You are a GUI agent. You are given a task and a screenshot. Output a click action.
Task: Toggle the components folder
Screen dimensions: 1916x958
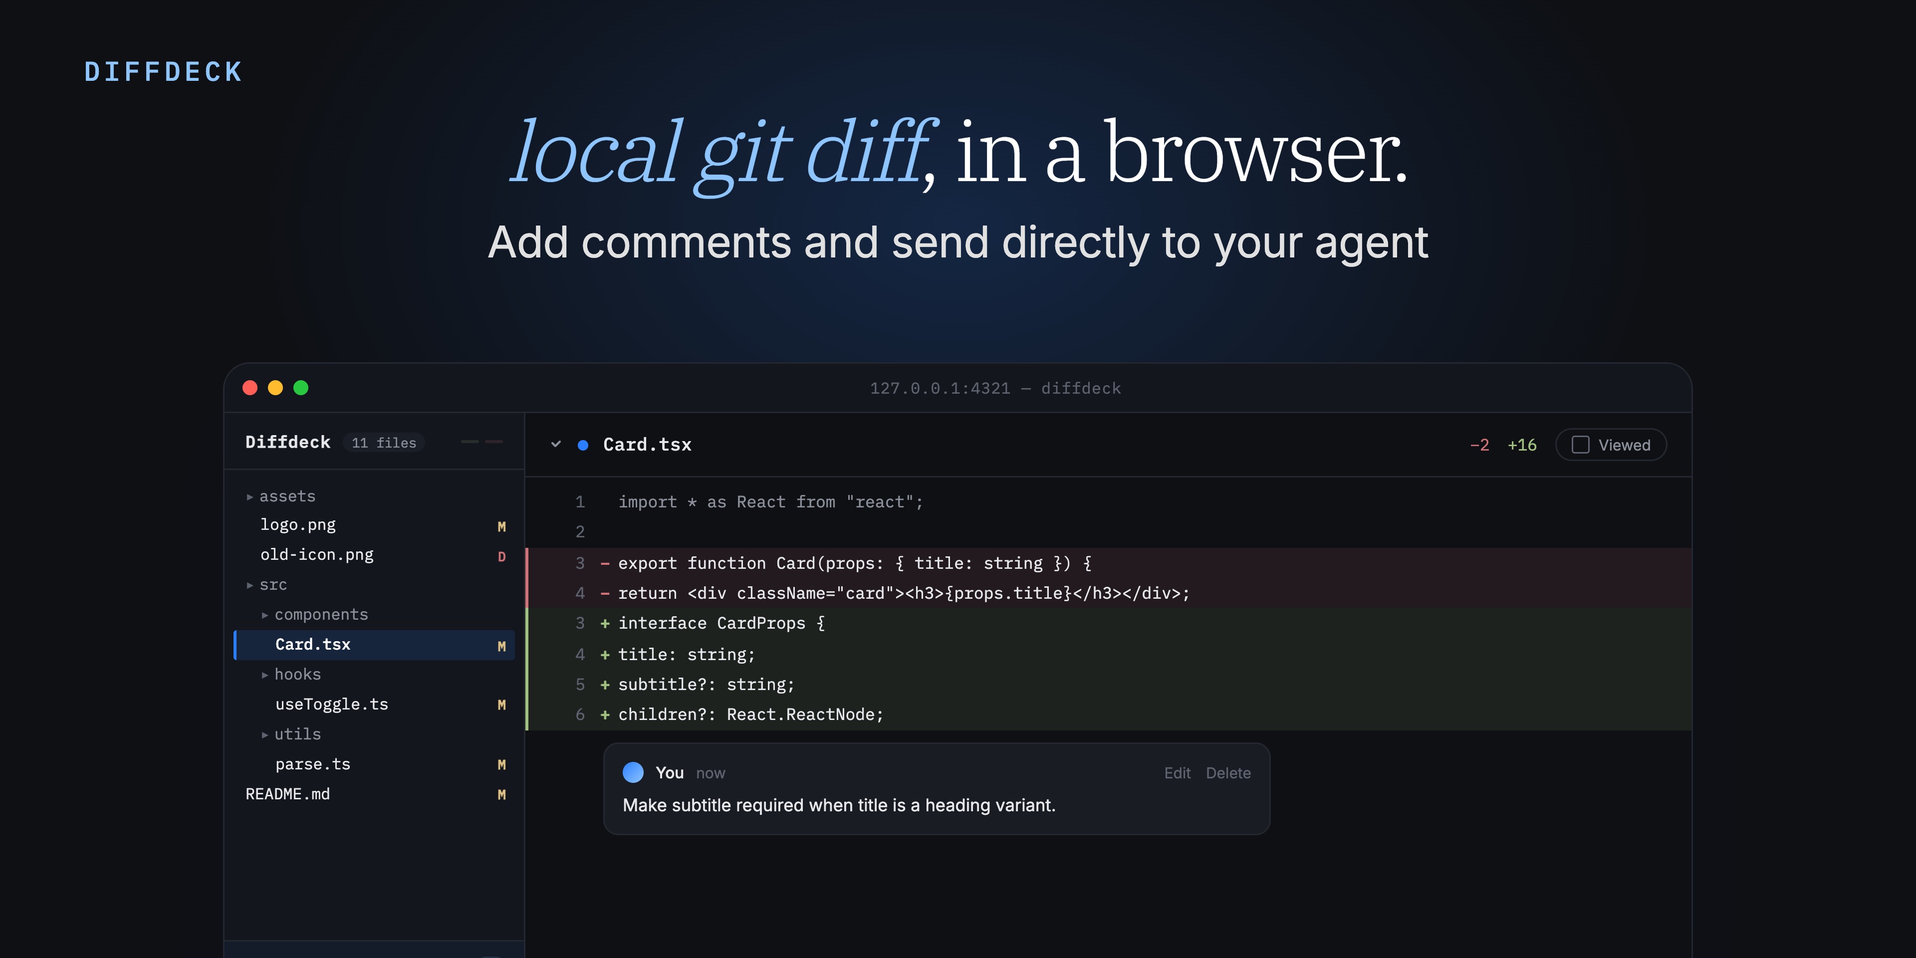(314, 614)
